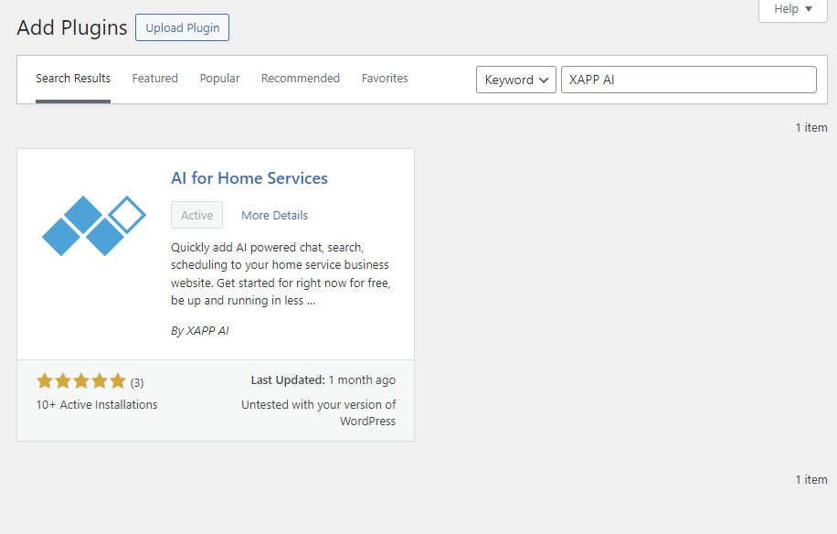Show the Favorites tab
The height and width of the screenshot is (534, 837).
tap(385, 79)
